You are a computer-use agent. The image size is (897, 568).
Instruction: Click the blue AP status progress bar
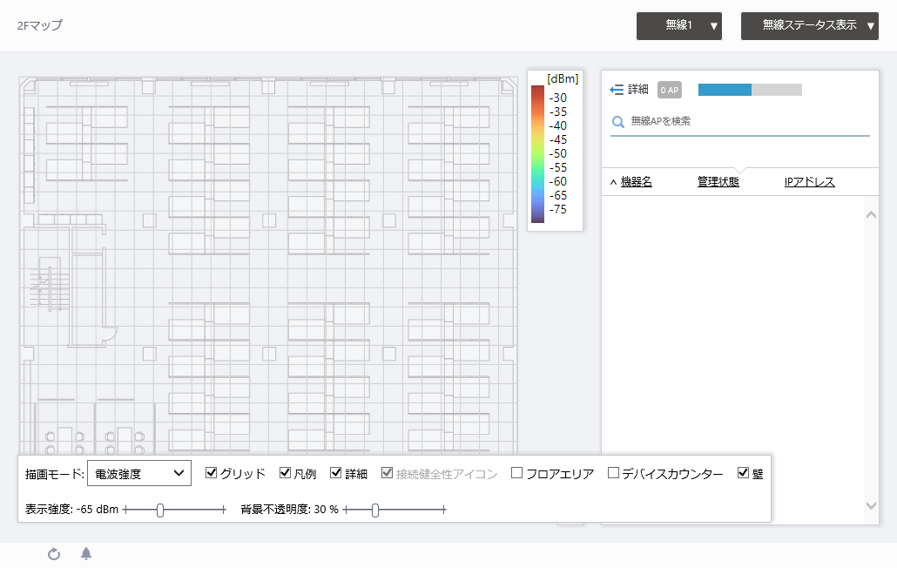click(750, 90)
